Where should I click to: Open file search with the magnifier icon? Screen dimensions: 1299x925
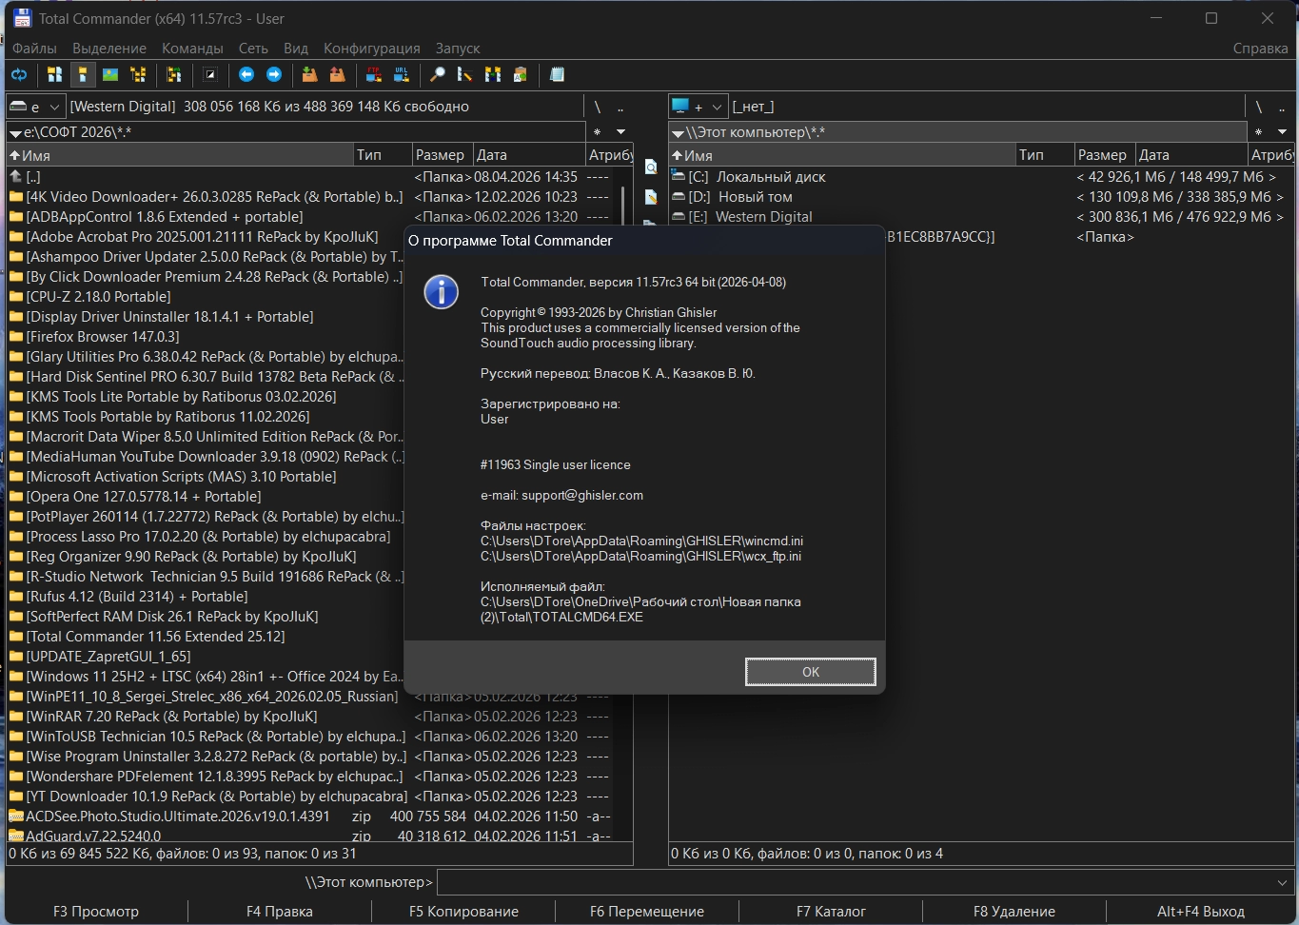click(438, 74)
